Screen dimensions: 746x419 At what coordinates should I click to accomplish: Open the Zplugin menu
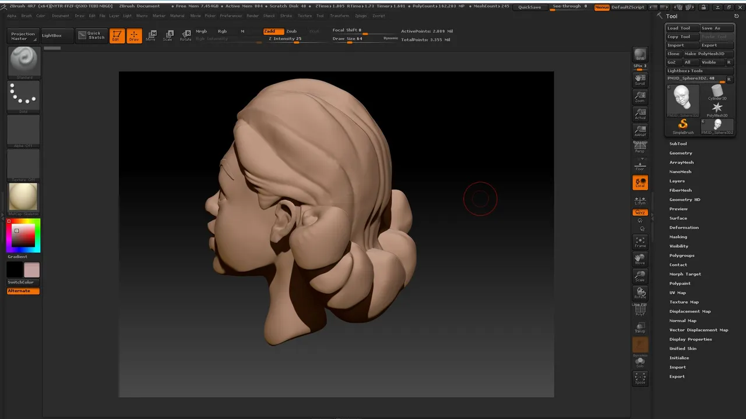[x=361, y=16]
